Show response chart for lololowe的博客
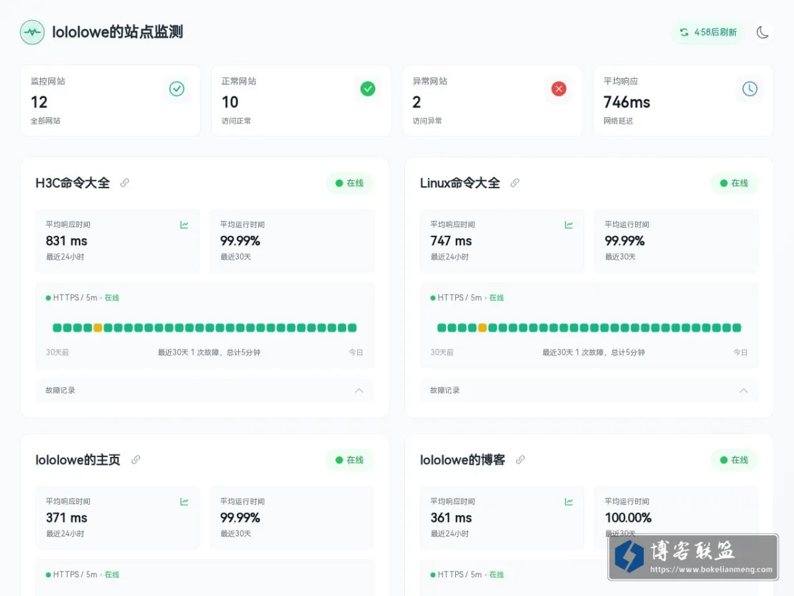The width and height of the screenshot is (794, 596). tap(569, 501)
